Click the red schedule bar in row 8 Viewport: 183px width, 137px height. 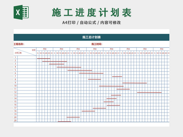click(95, 79)
